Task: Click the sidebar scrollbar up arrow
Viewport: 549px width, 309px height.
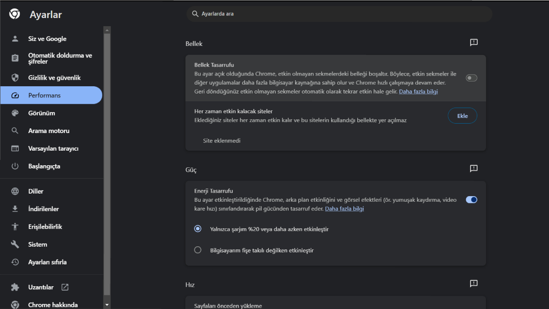Action: (x=107, y=30)
